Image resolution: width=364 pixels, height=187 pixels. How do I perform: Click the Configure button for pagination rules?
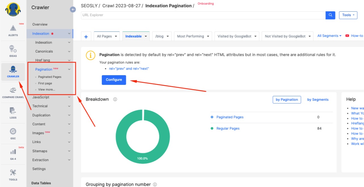tap(114, 80)
